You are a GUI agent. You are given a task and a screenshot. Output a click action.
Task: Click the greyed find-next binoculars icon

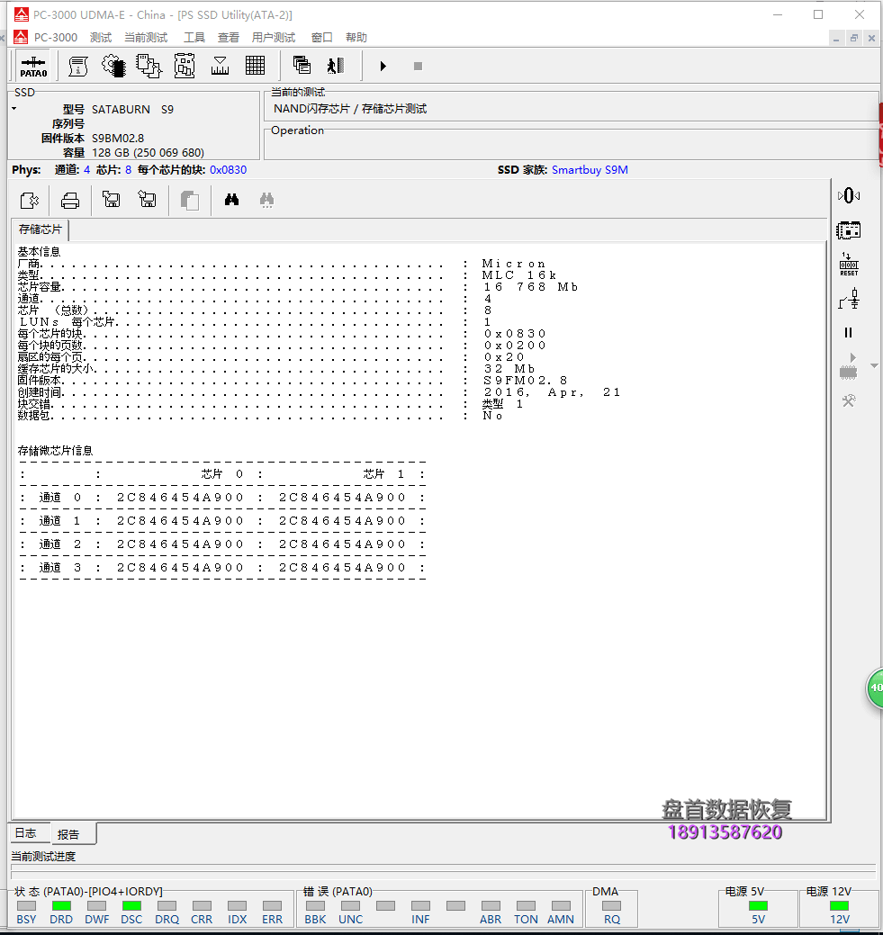pyautogui.click(x=266, y=200)
